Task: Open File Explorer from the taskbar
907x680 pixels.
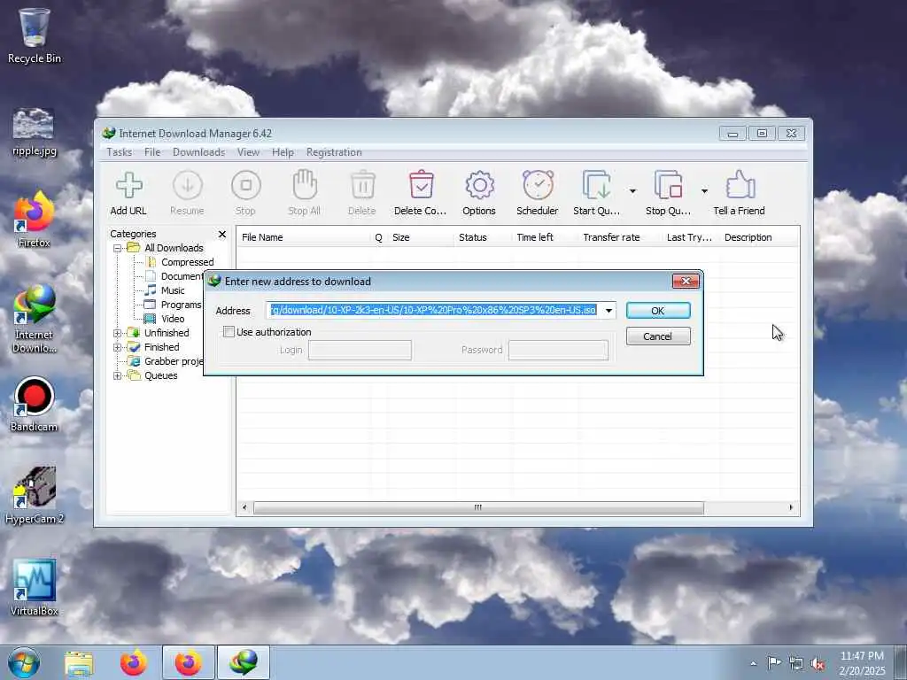Action: tap(79, 663)
